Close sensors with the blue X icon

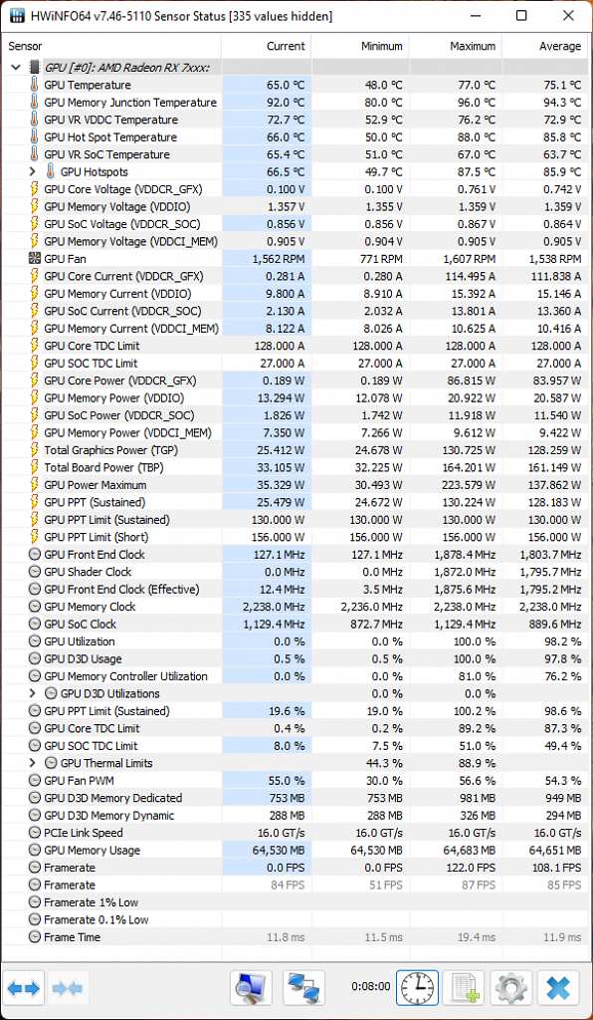[558, 989]
